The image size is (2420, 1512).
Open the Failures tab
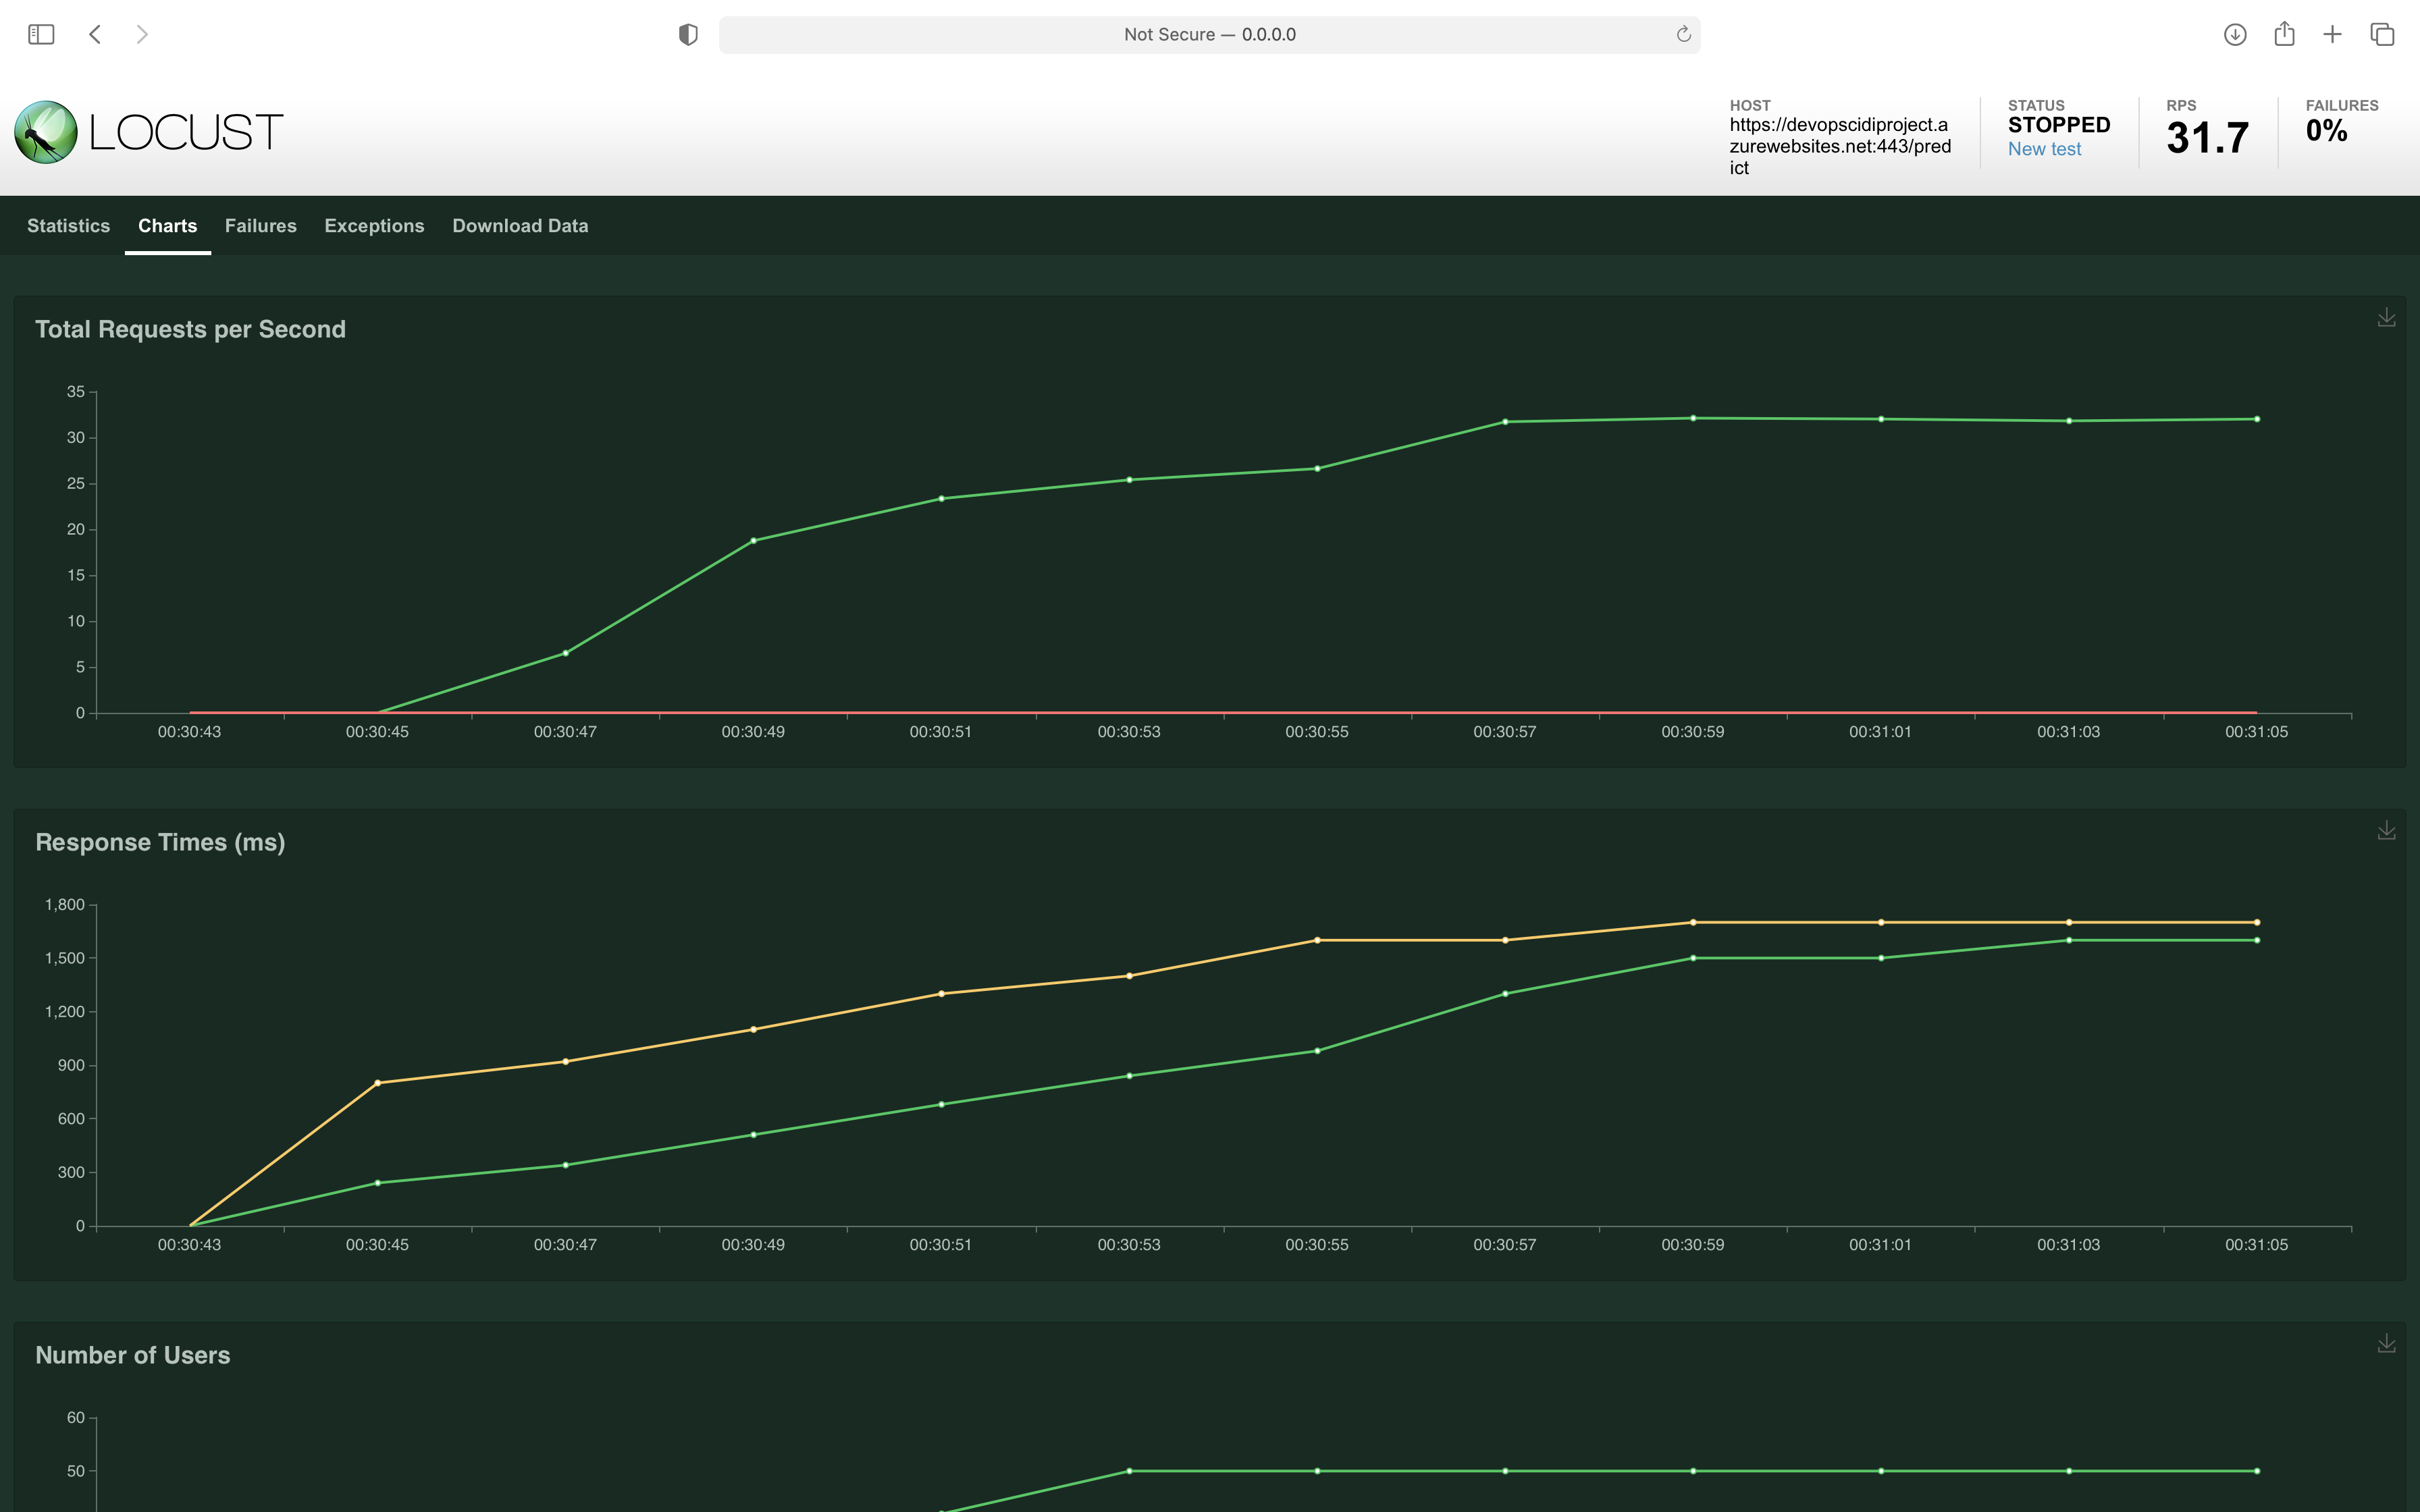coord(260,226)
